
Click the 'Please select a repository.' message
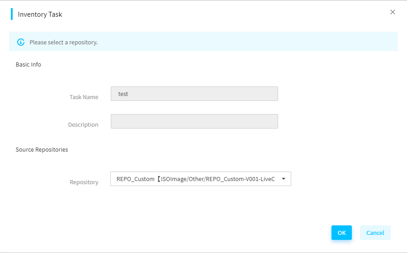[x=64, y=43]
